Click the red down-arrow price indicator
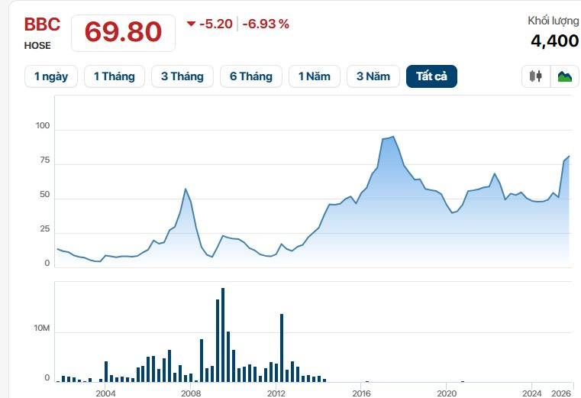The height and width of the screenshot is (398, 581). [x=191, y=24]
